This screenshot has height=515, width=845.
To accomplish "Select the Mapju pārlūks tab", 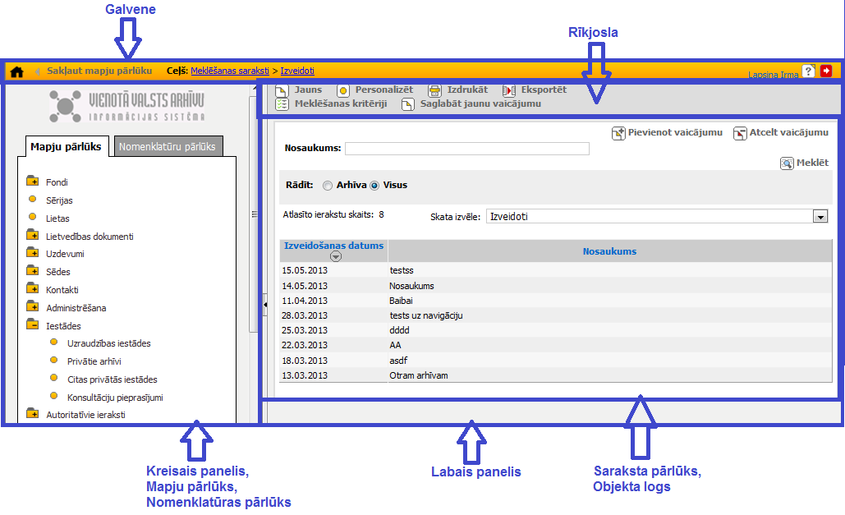I will click(x=67, y=147).
